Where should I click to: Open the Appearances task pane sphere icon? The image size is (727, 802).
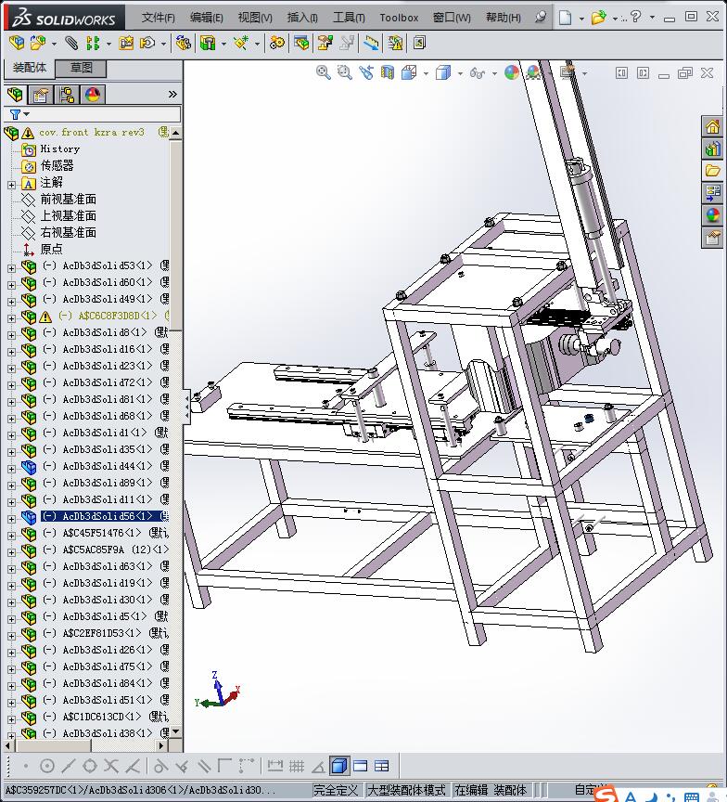pos(713,214)
